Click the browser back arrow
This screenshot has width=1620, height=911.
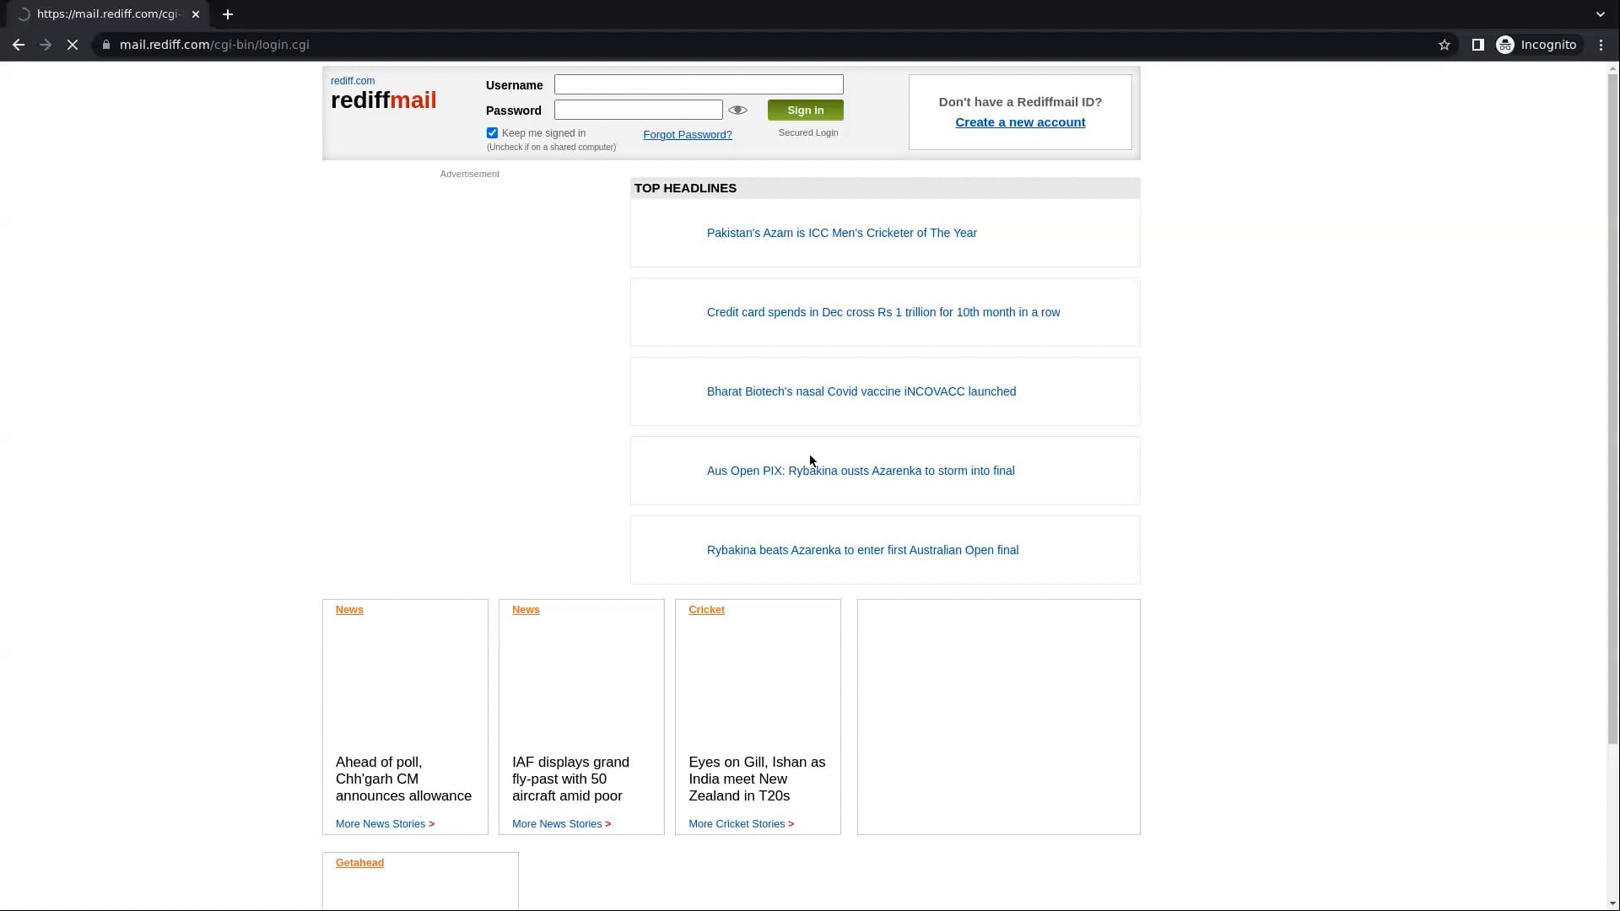pyautogui.click(x=19, y=45)
